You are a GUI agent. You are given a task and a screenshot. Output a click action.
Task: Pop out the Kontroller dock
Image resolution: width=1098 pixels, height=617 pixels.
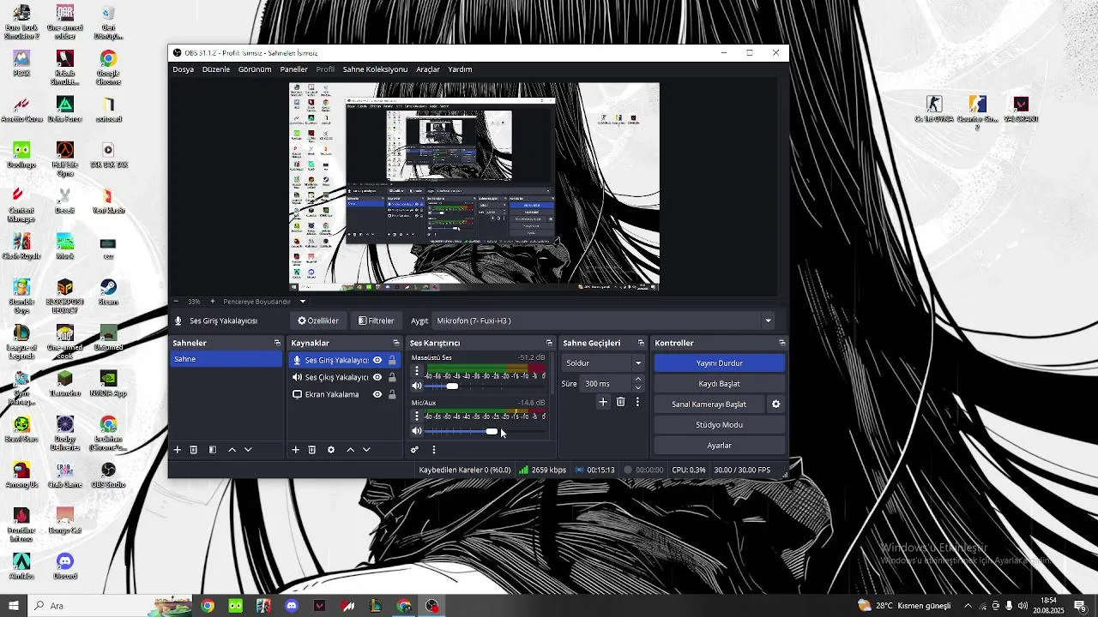(x=781, y=343)
